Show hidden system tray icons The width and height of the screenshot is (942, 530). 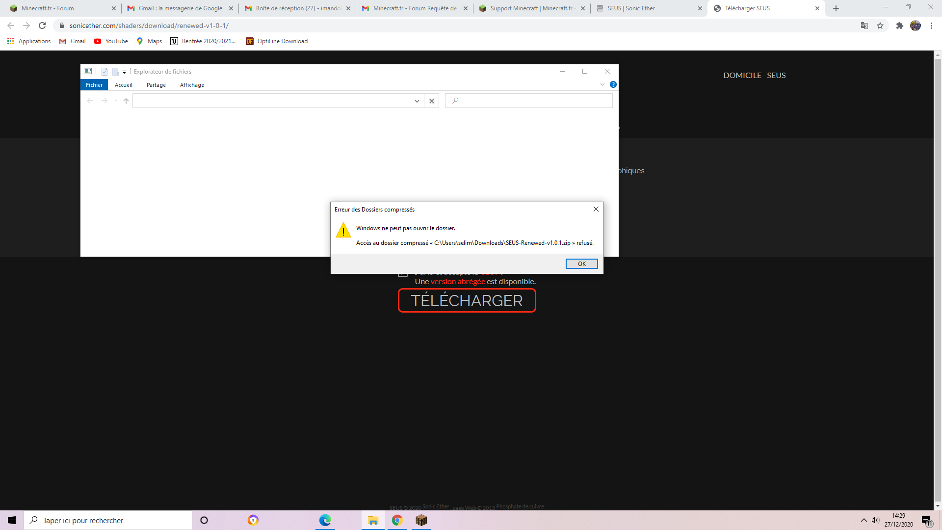(x=863, y=520)
